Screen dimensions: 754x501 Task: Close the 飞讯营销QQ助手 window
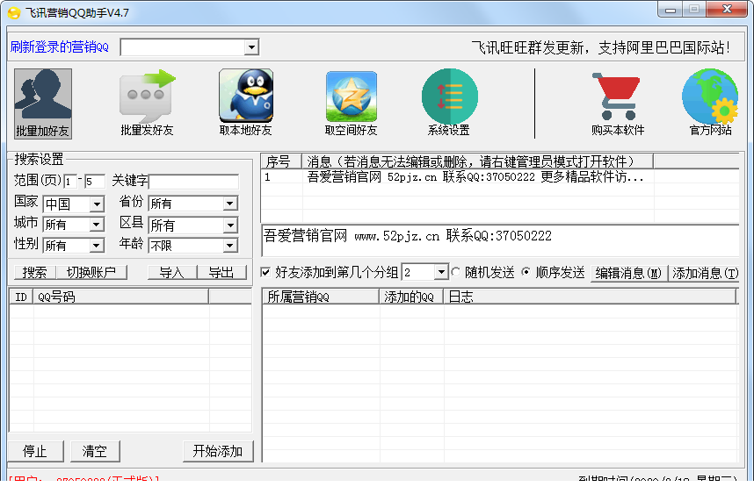click(x=727, y=10)
